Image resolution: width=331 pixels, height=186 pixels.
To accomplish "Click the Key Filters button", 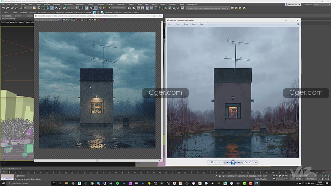I will [x=311, y=179].
